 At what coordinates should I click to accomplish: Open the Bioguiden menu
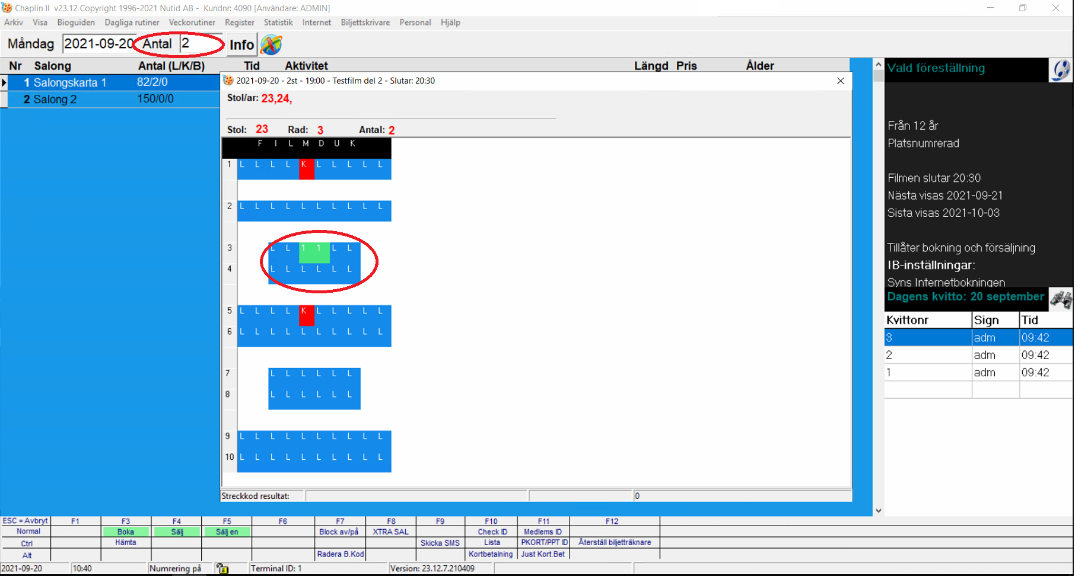pos(76,23)
